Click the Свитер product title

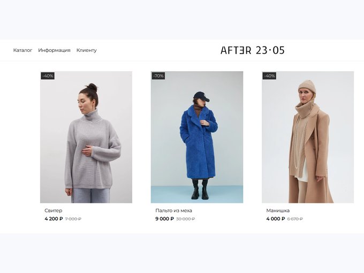(x=54, y=210)
